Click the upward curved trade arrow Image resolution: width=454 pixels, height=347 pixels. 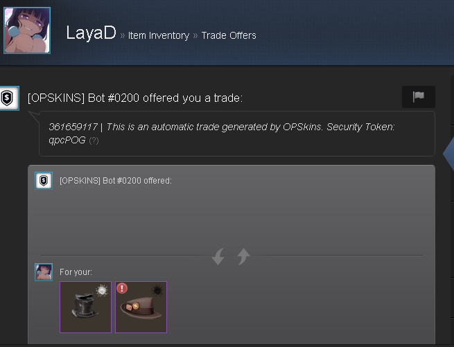[243, 256]
